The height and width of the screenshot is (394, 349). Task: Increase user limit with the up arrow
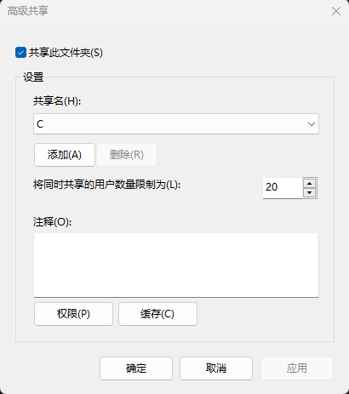point(309,183)
